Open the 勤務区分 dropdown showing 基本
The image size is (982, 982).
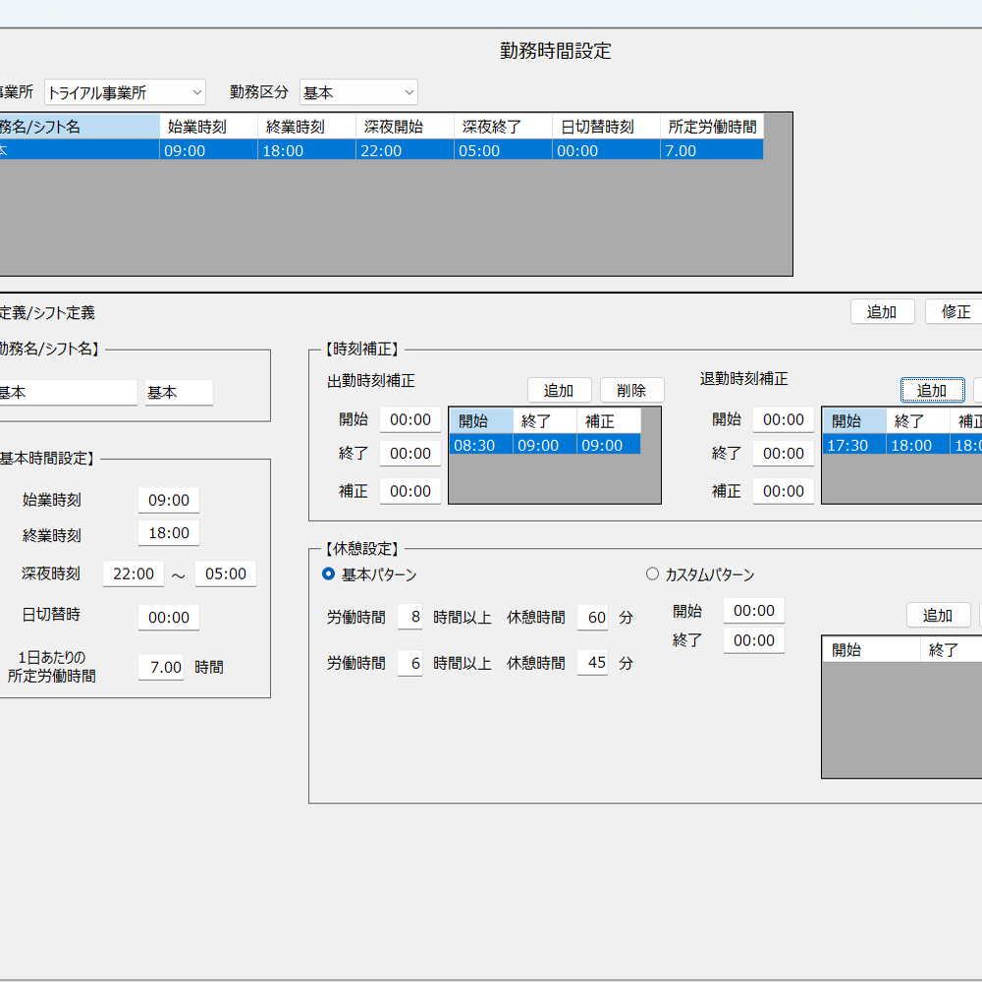click(x=358, y=91)
